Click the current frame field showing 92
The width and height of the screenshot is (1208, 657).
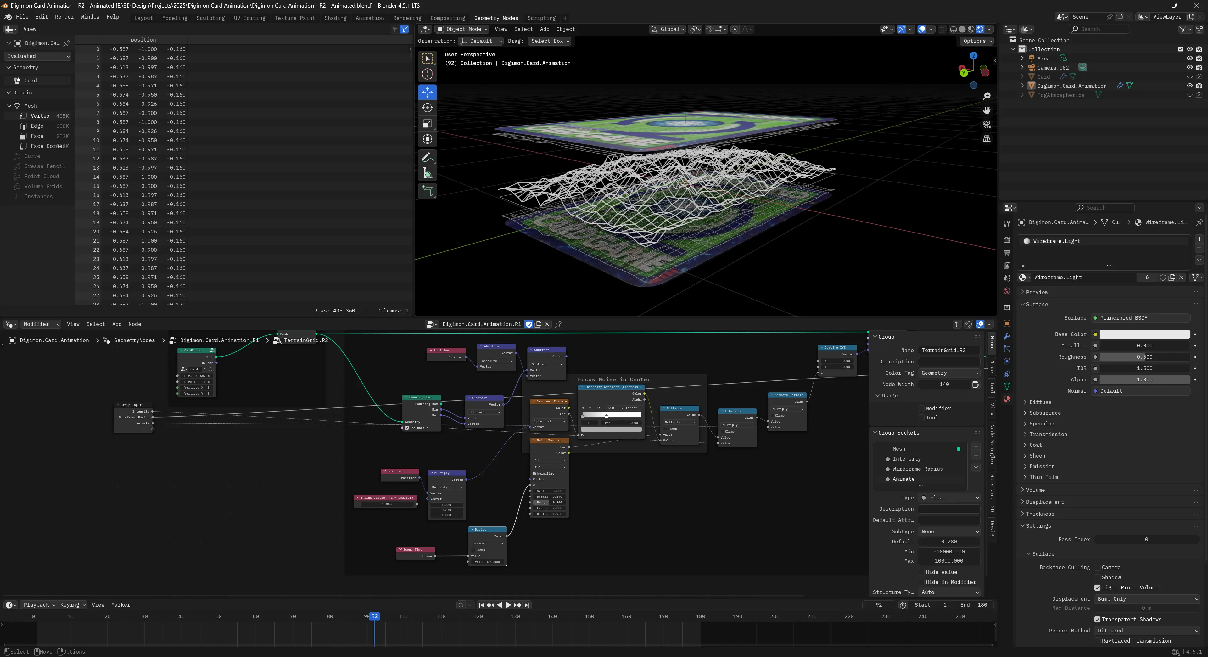[x=879, y=605]
